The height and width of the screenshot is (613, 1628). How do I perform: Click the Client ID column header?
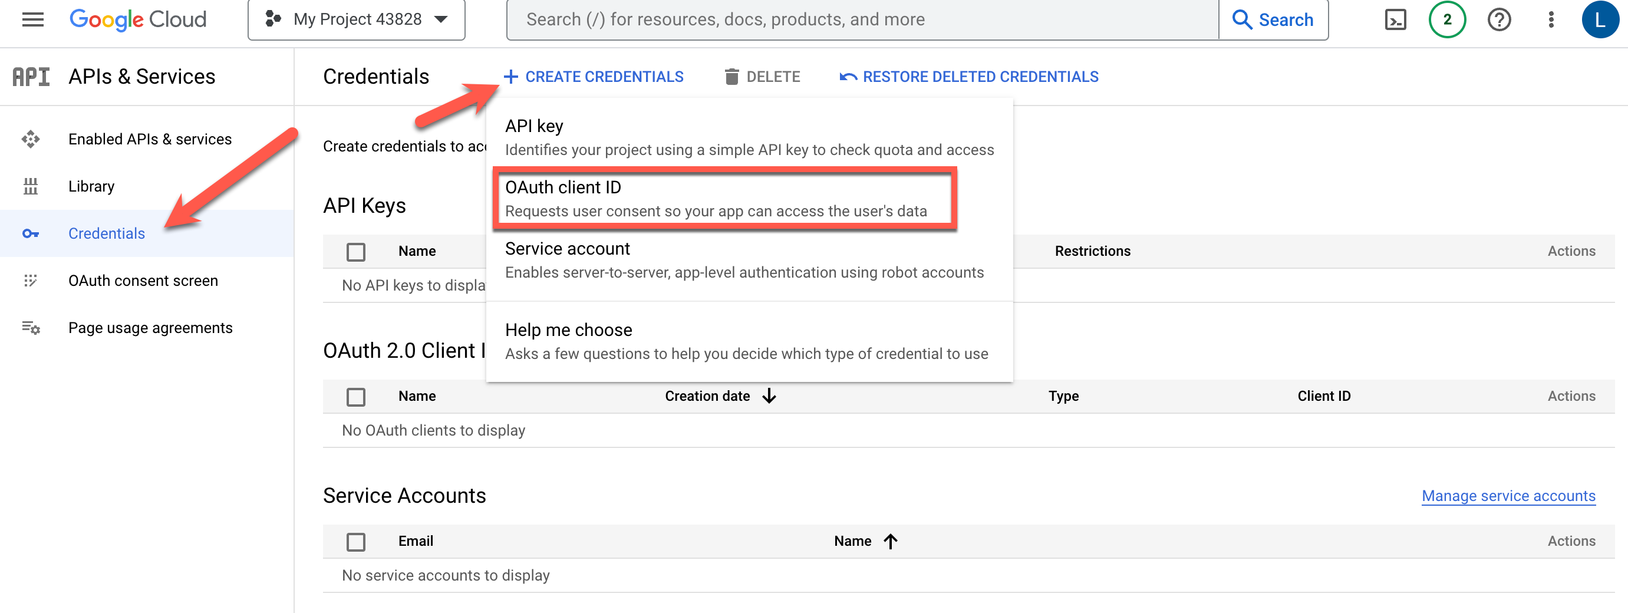click(1323, 396)
